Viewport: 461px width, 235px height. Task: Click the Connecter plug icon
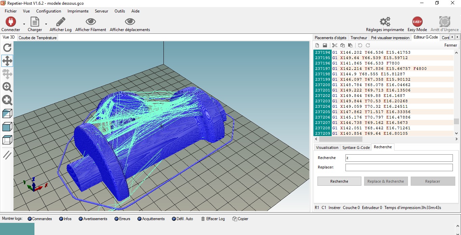[11, 22]
